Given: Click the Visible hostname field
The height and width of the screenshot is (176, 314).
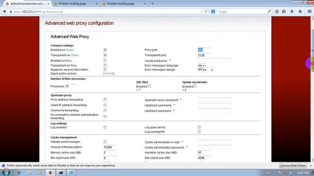Looking at the screenshot, I should pyautogui.click(x=214, y=61).
